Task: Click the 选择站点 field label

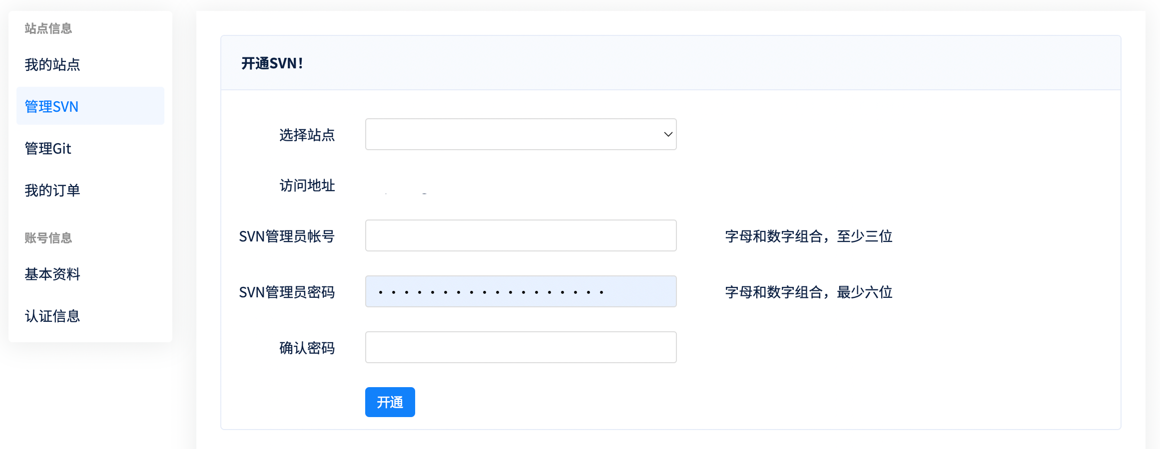Action: 307,135
